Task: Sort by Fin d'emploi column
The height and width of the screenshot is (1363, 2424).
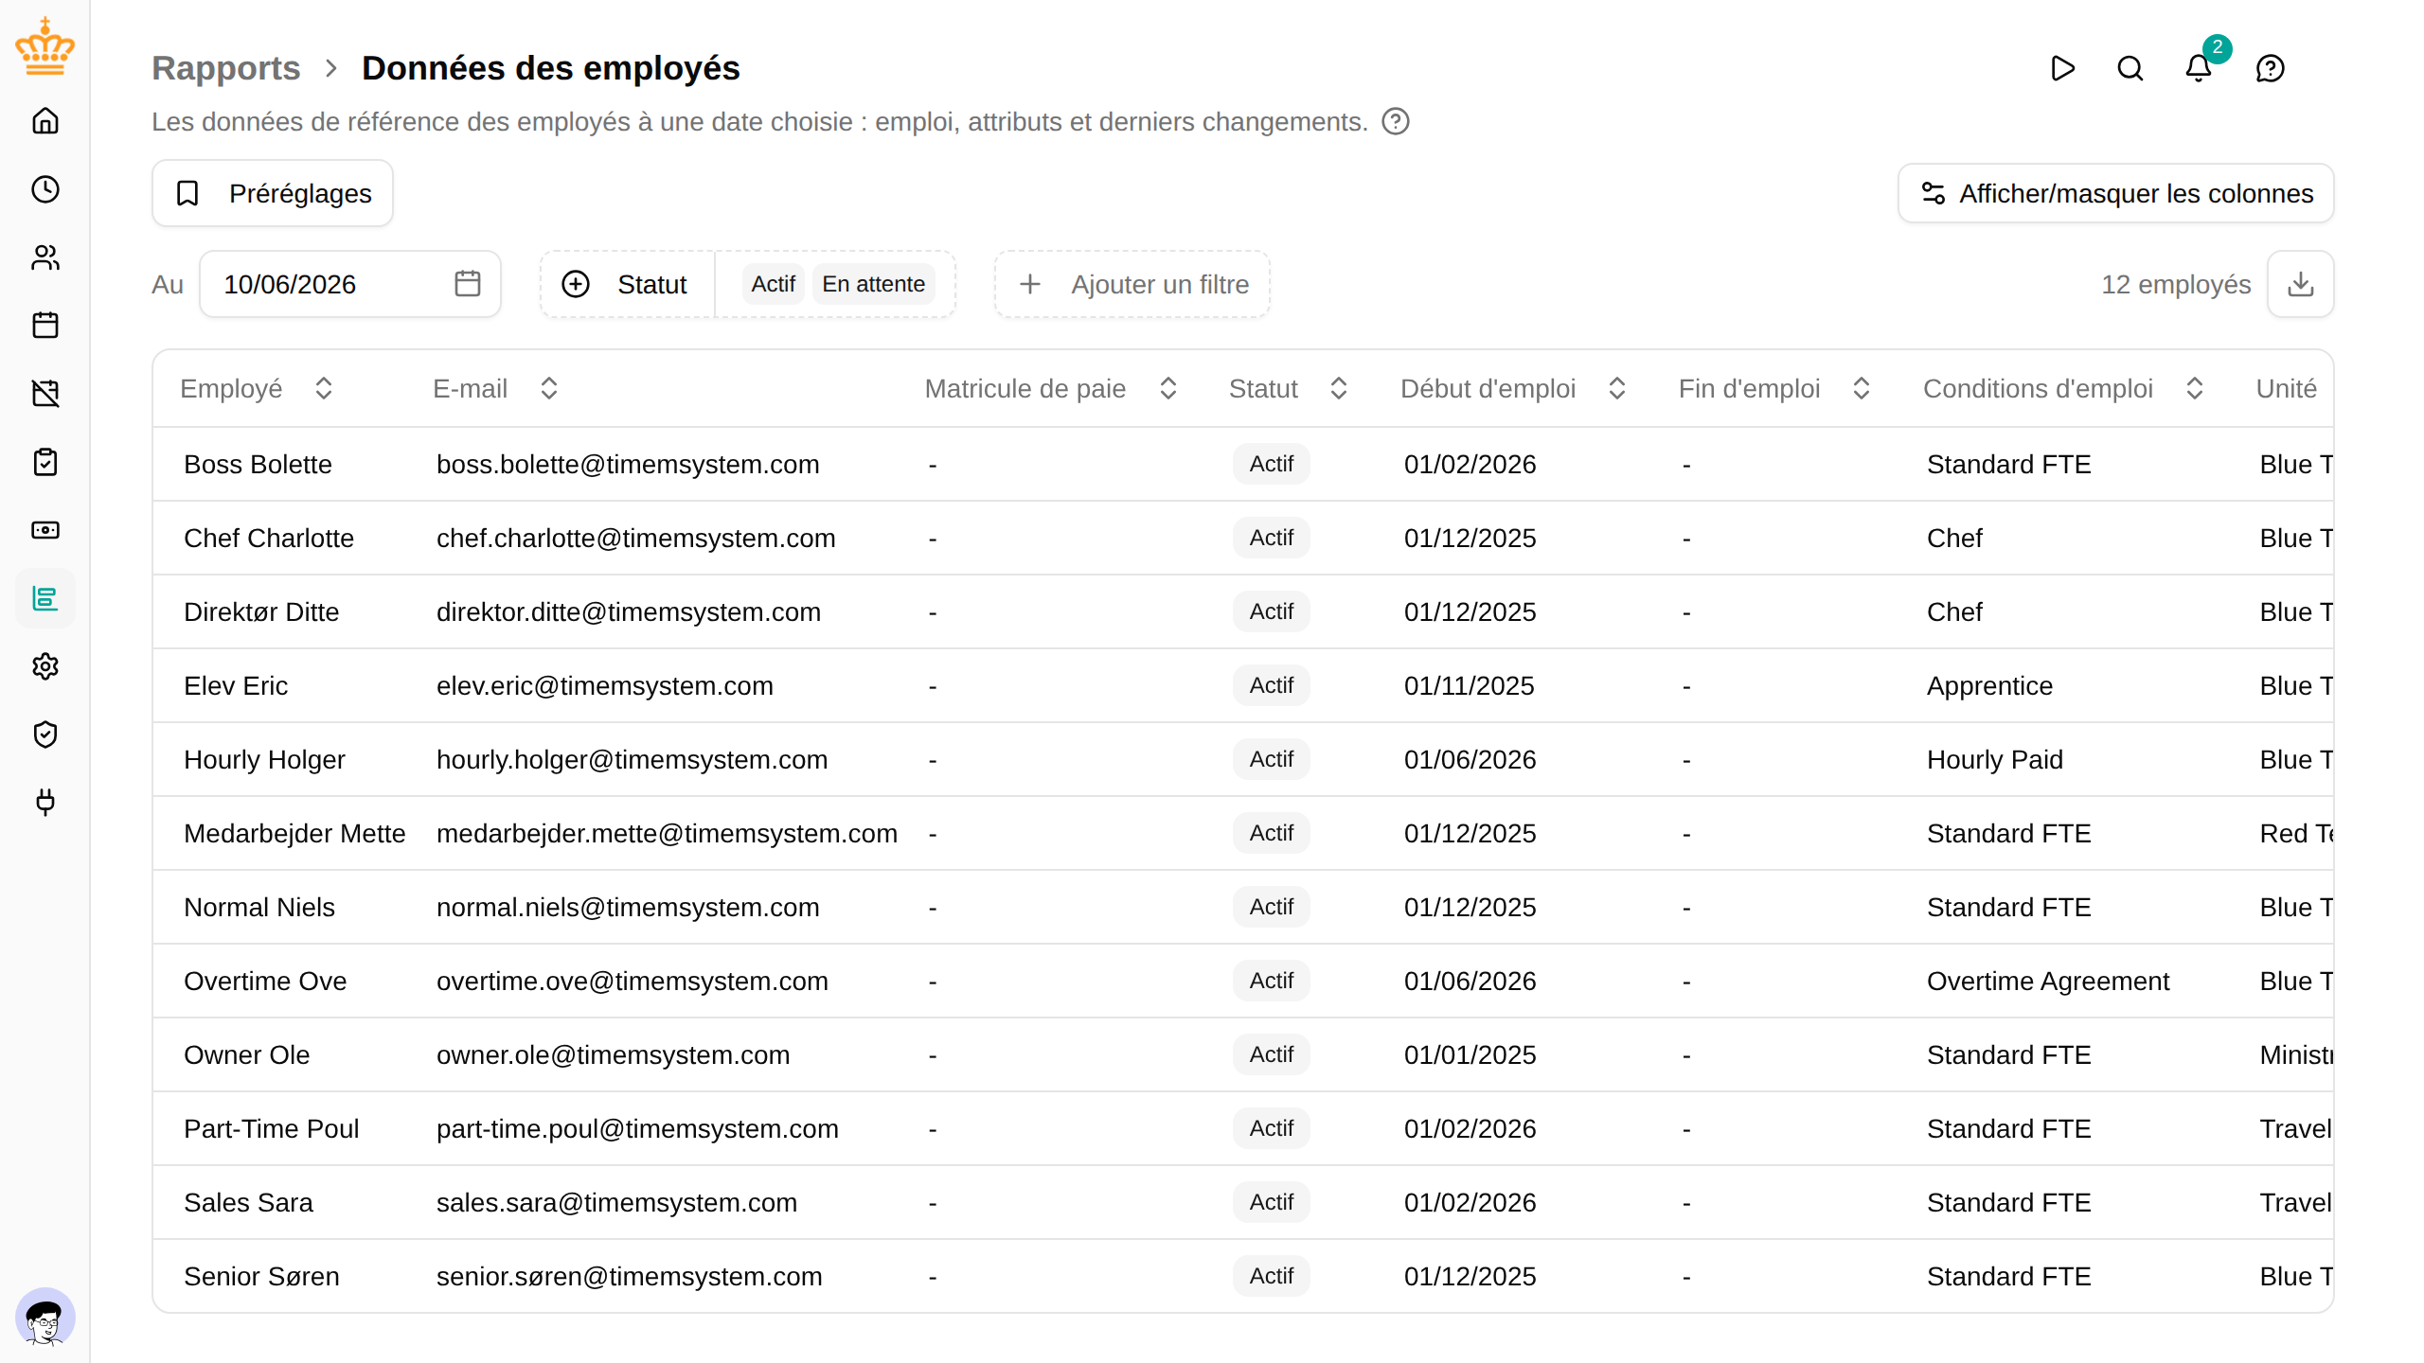Action: (1862, 389)
